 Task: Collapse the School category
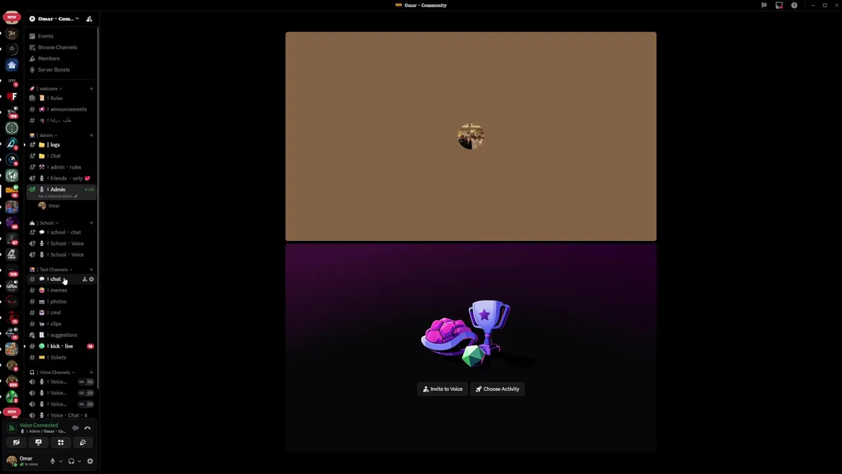[x=45, y=223]
